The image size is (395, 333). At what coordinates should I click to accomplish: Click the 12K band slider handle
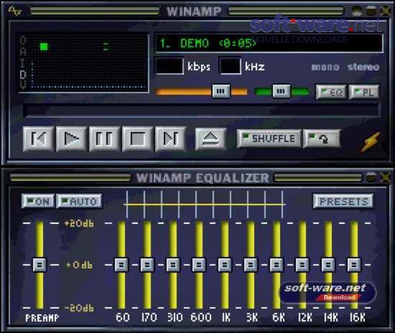click(302, 264)
